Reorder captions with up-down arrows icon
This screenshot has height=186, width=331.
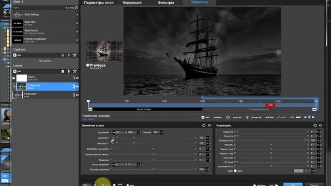point(69,55)
